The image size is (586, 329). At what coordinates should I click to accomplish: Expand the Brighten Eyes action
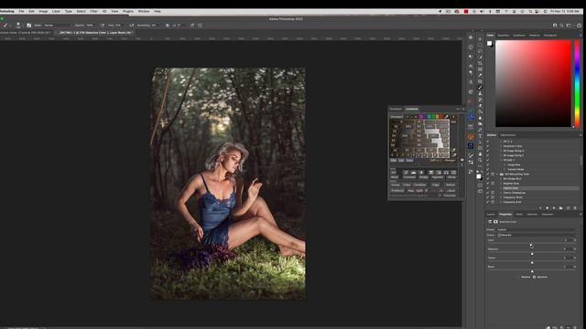tap(501, 183)
